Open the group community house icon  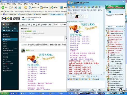point(69,7)
